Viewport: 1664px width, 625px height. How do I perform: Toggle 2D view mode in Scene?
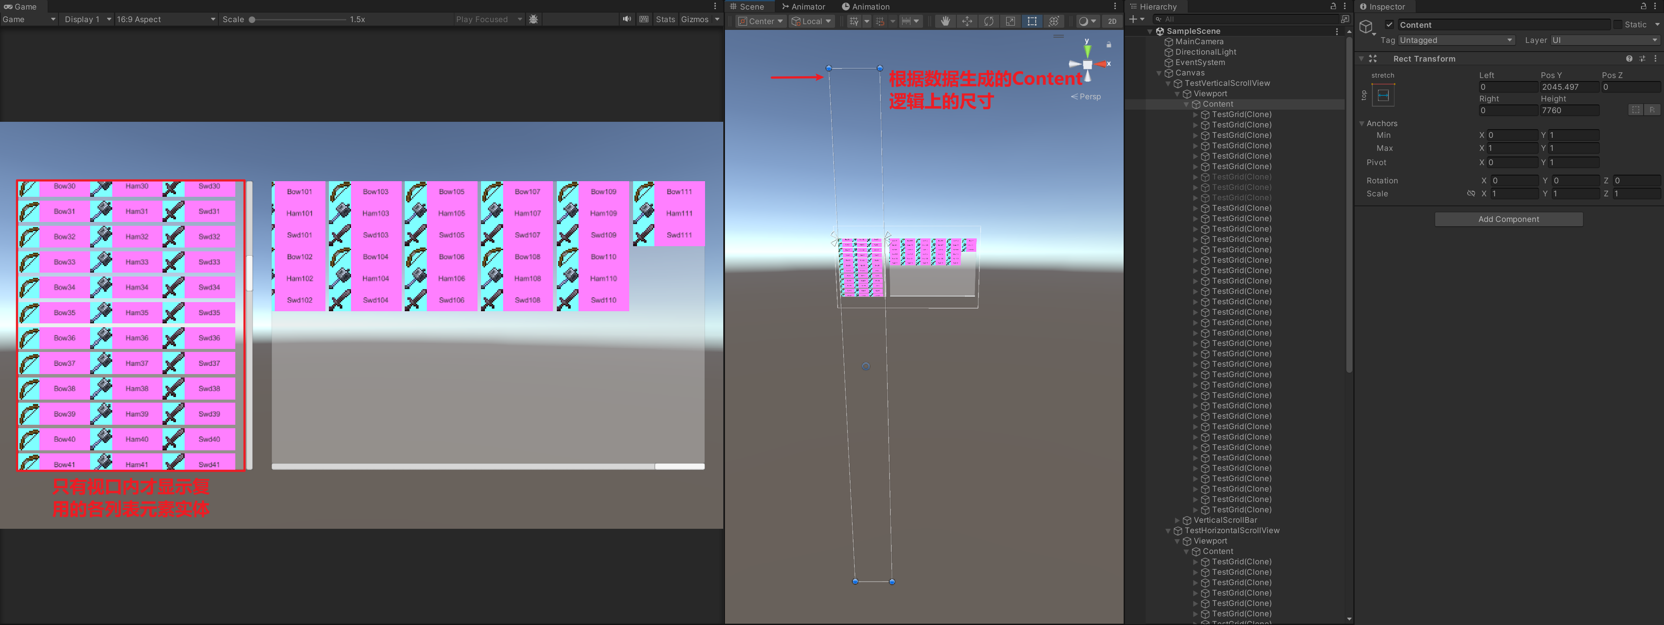tap(1111, 21)
